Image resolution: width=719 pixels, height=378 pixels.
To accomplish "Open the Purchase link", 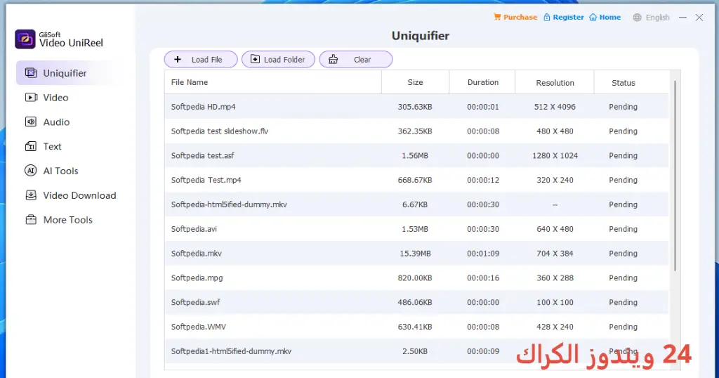I will 515,17.
